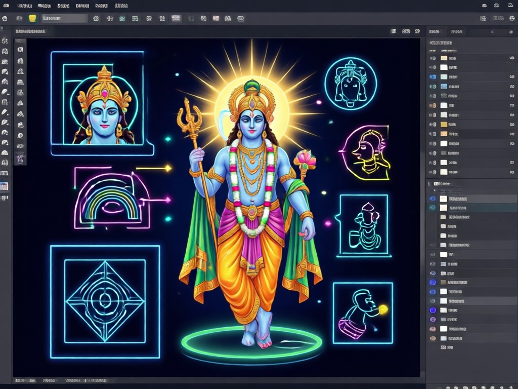Toggle the tan visibility icon in the lower panel

pyautogui.click(x=433, y=338)
